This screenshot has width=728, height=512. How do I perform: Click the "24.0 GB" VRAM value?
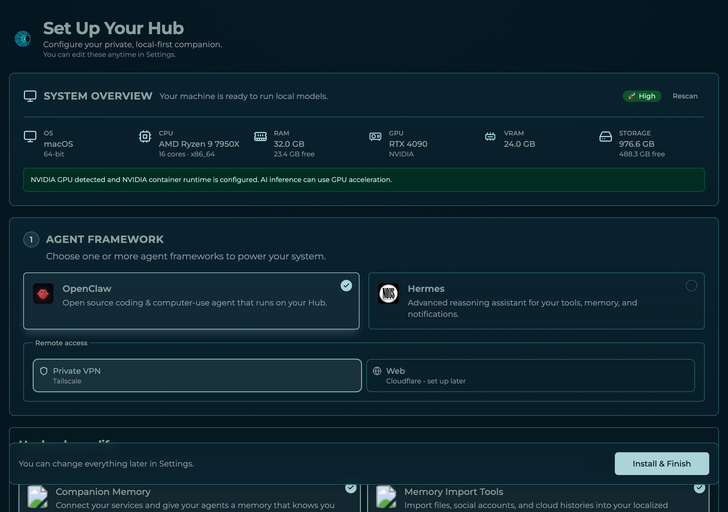pos(519,144)
